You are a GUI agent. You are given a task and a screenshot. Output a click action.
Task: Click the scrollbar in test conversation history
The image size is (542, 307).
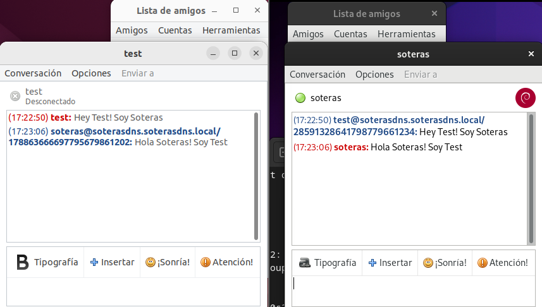click(x=256, y=176)
